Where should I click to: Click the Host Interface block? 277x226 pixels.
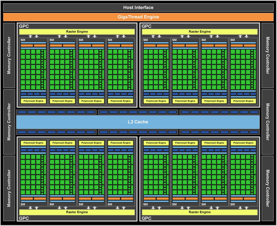tap(138, 8)
